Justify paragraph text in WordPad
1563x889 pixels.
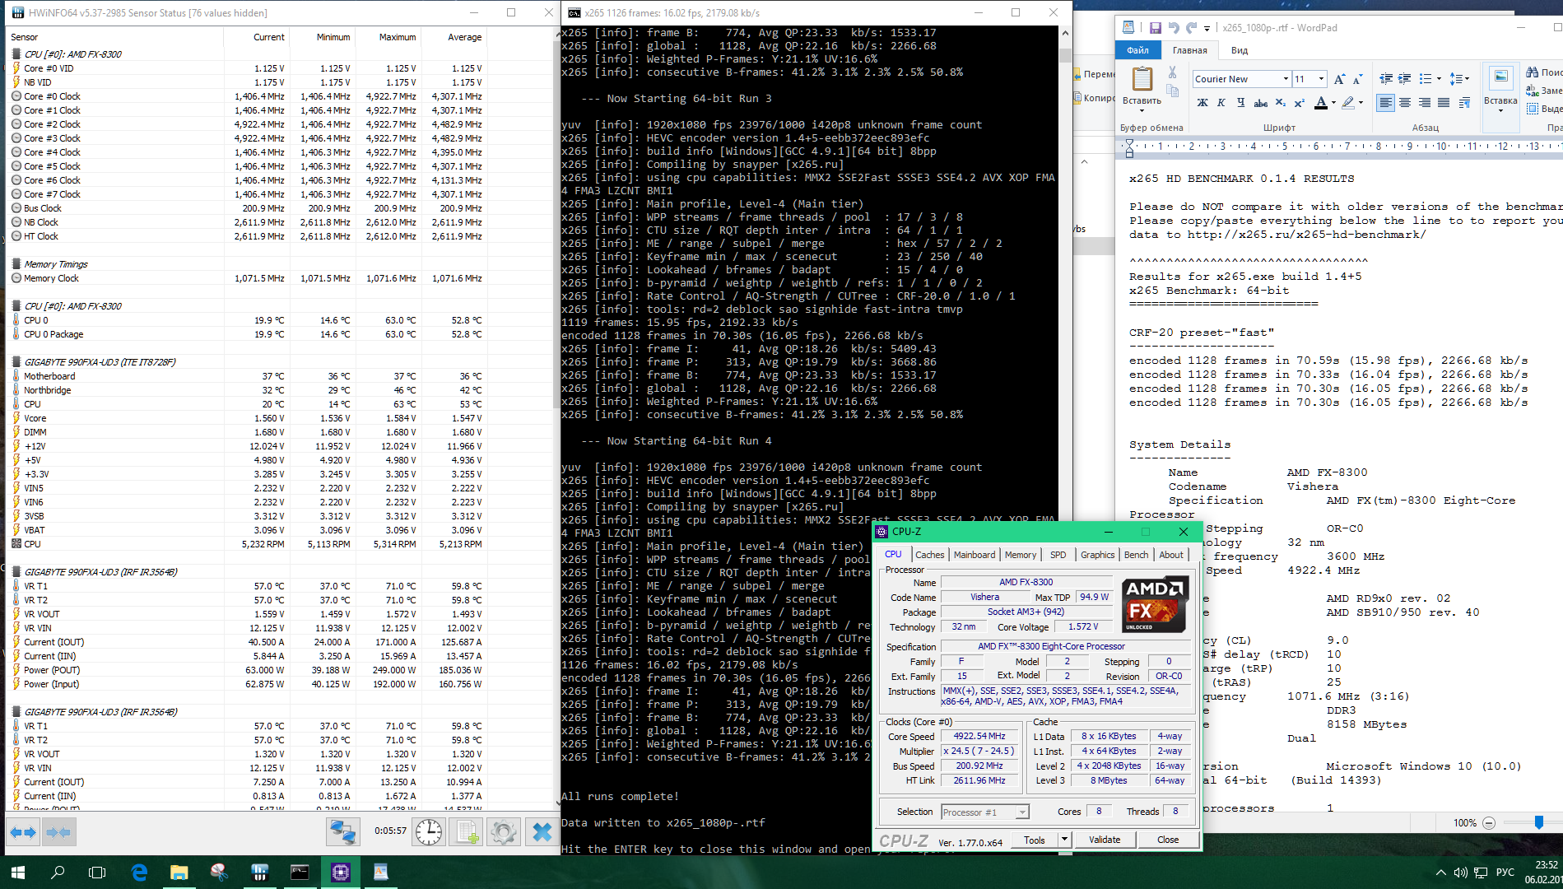click(x=1444, y=103)
